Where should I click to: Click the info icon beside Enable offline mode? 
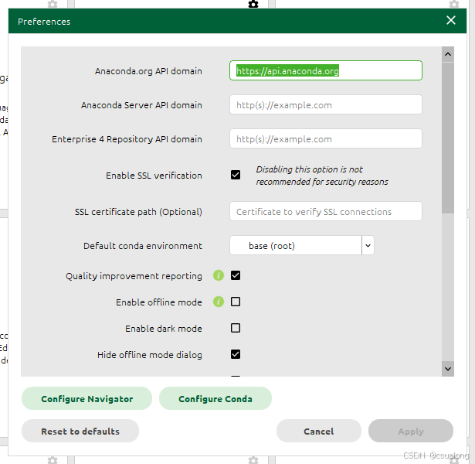(x=219, y=302)
